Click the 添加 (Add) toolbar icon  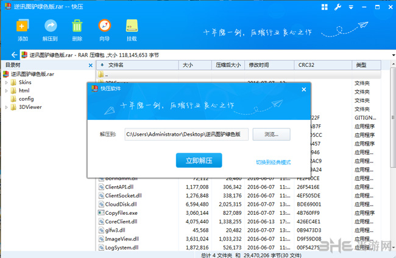(x=23, y=26)
